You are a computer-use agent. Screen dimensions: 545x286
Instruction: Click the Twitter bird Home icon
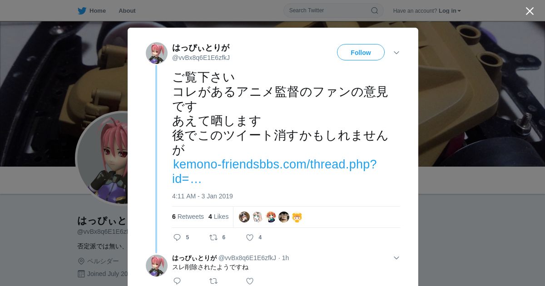tap(82, 10)
